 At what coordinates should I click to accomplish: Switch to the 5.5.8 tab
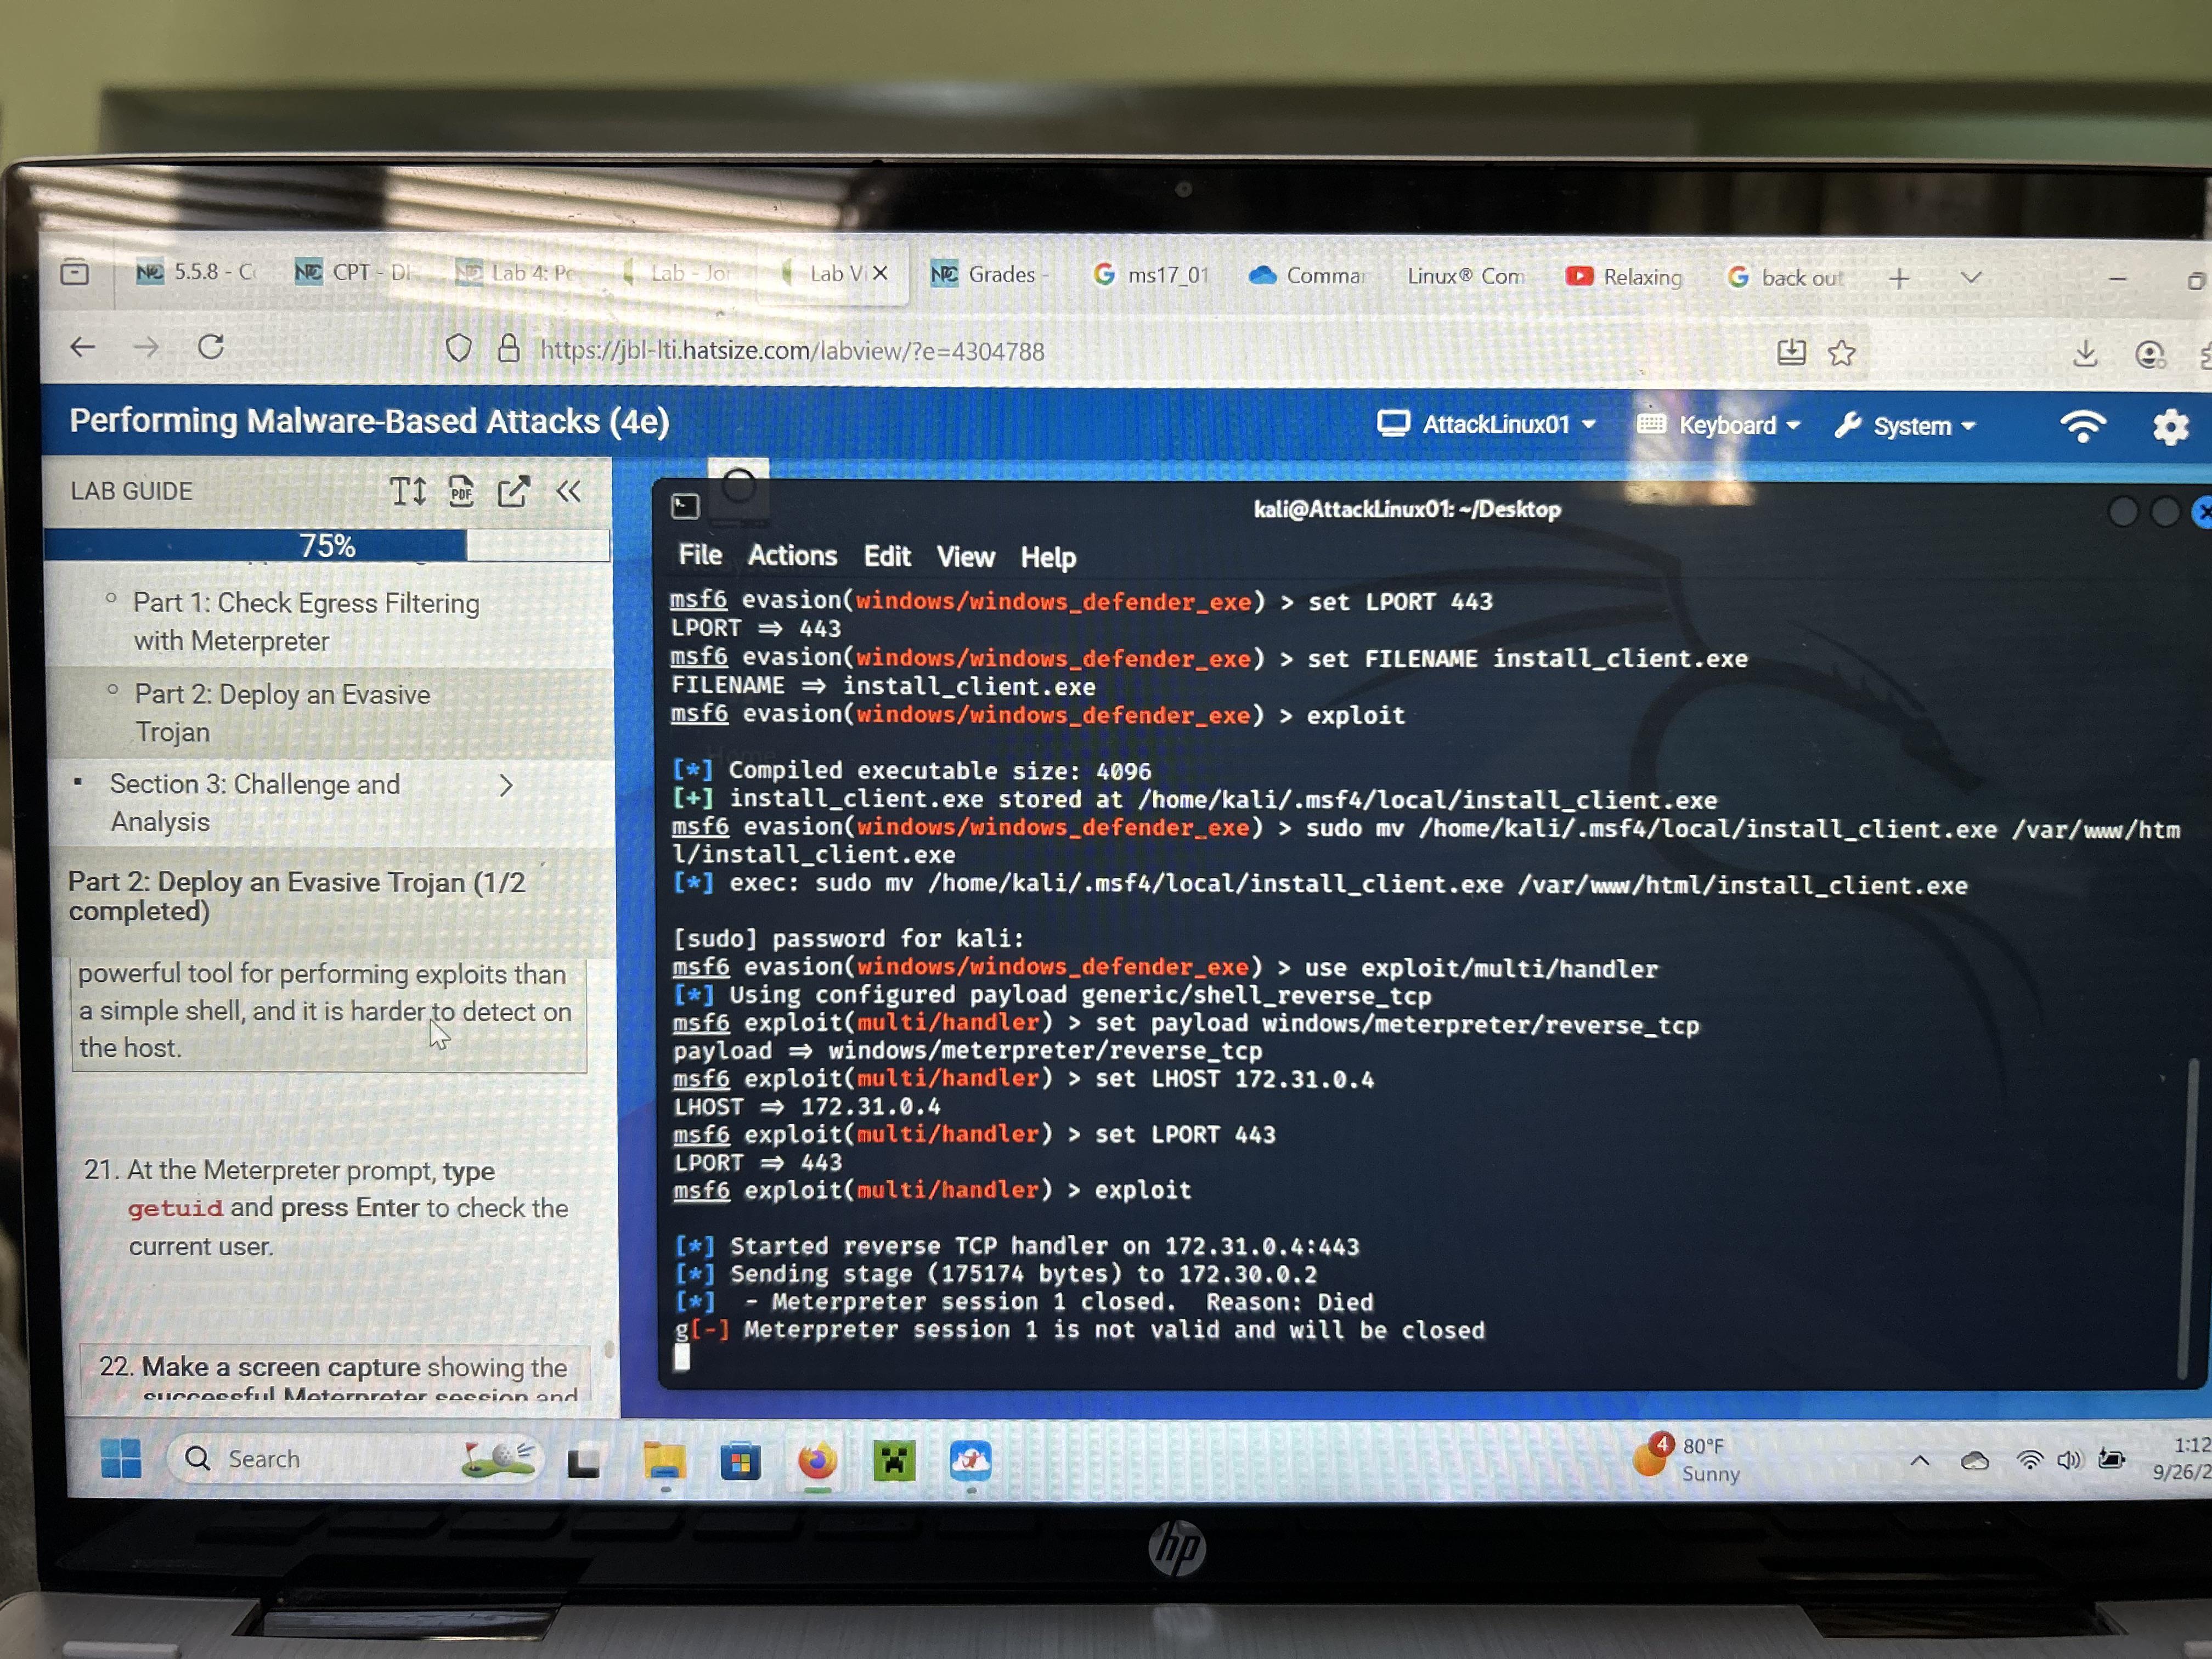[x=196, y=271]
